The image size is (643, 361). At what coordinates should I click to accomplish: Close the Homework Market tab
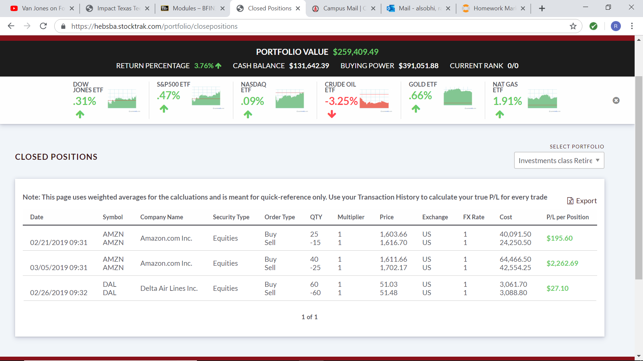[523, 8]
